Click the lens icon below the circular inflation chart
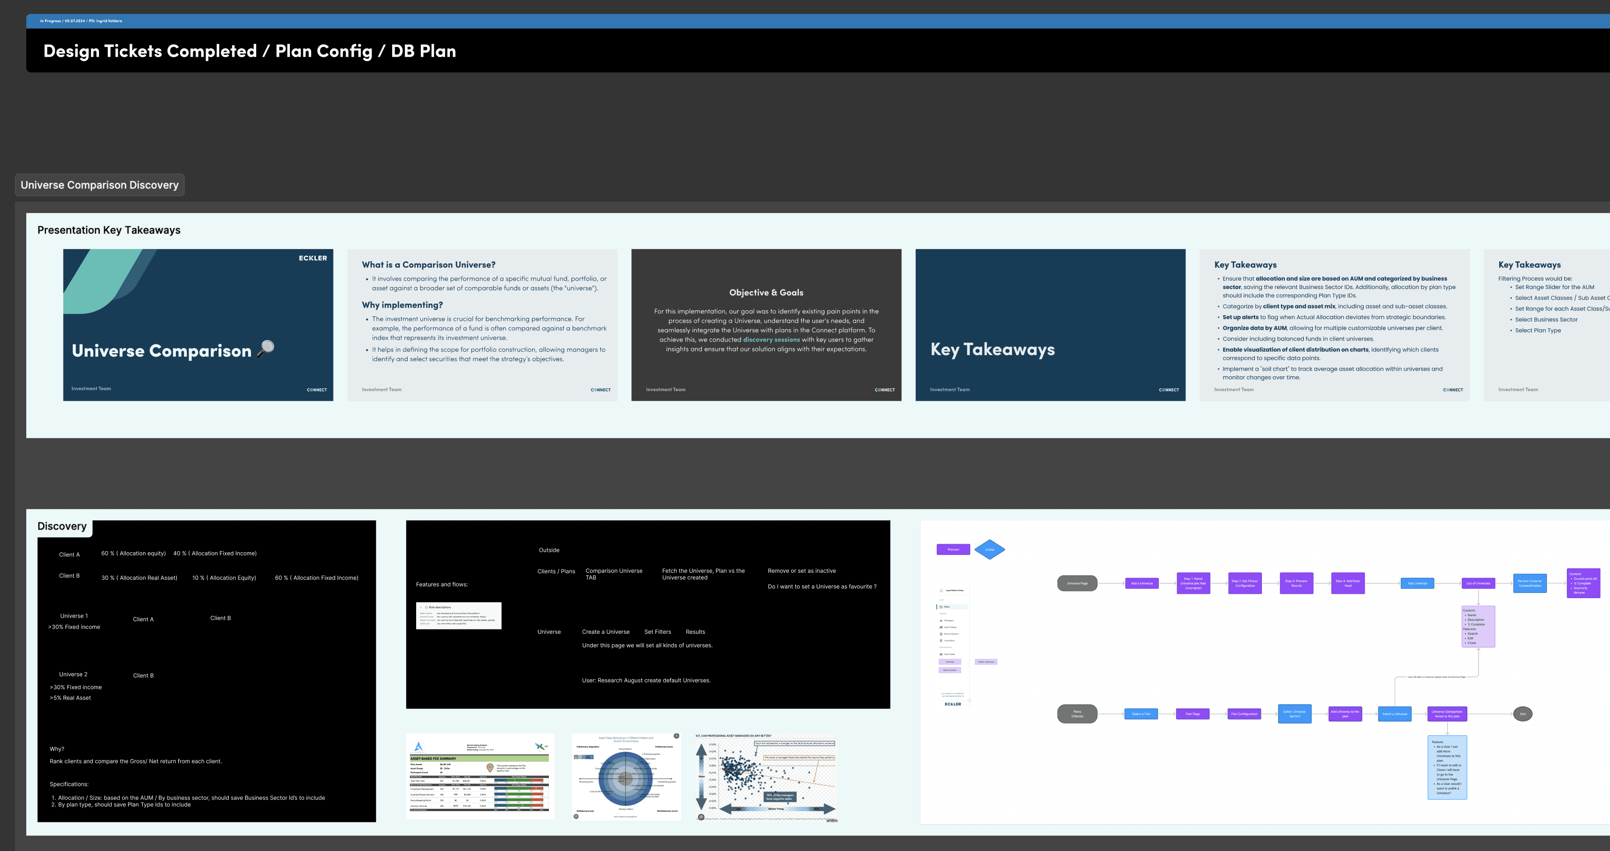The height and width of the screenshot is (851, 1610). pyautogui.click(x=576, y=816)
